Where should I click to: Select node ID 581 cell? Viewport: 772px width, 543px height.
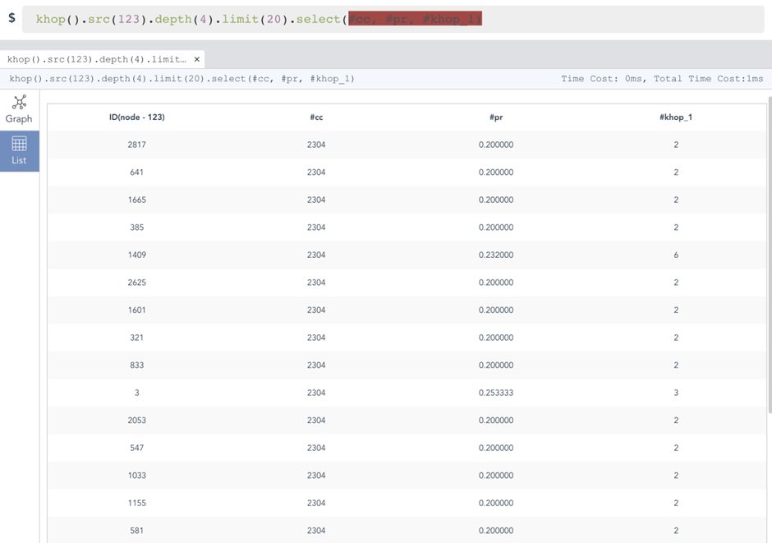click(x=137, y=531)
